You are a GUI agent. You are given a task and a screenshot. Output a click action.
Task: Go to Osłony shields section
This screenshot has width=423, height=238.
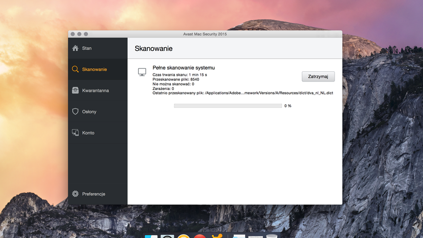pos(98,111)
